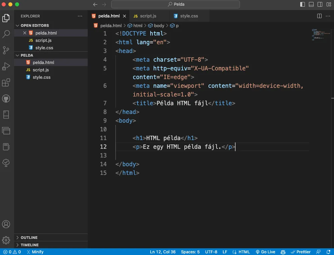Open the Explorer view in activity bar
334x255 pixels.
(x=6, y=18)
